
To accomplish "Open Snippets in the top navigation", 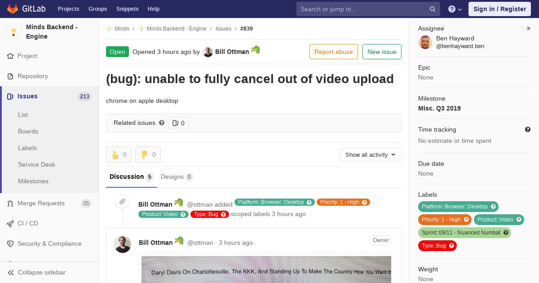I will (x=128, y=9).
